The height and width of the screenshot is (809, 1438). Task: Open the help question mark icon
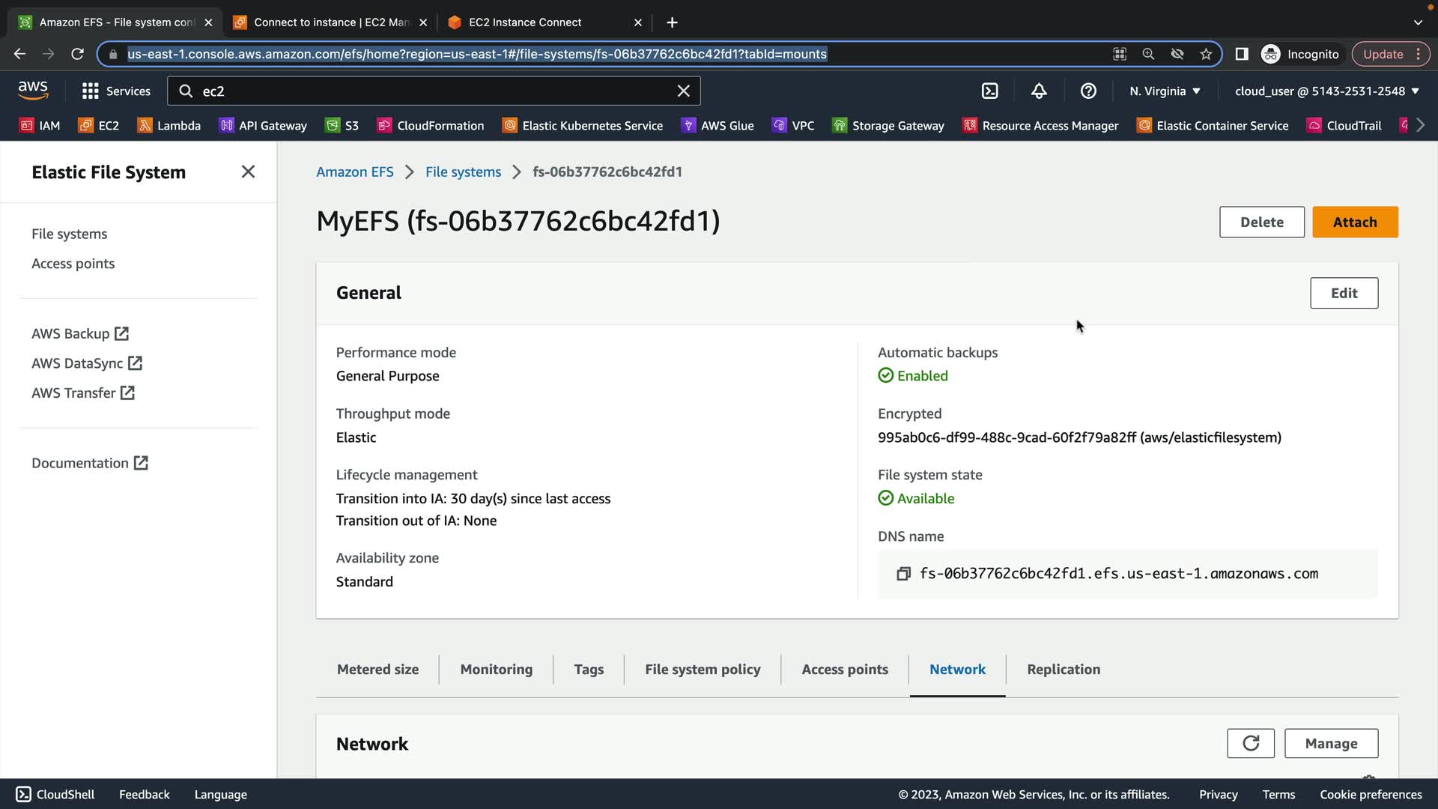tap(1088, 91)
